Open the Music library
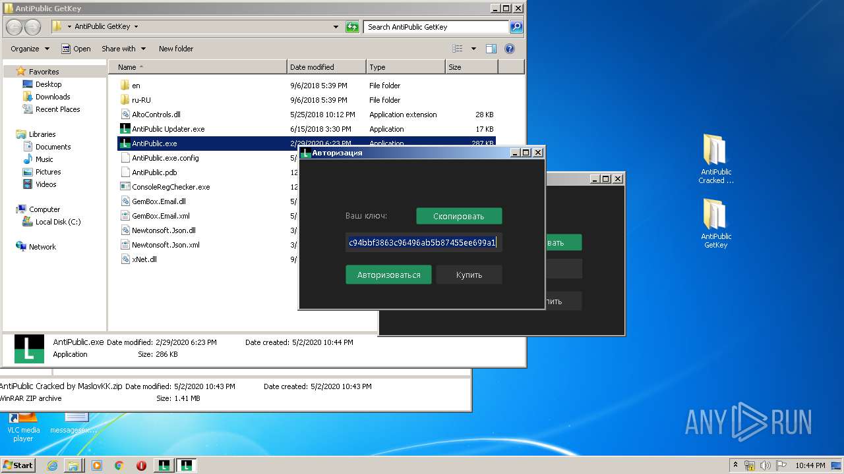This screenshot has height=474, width=844. click(x=44, y=159)
